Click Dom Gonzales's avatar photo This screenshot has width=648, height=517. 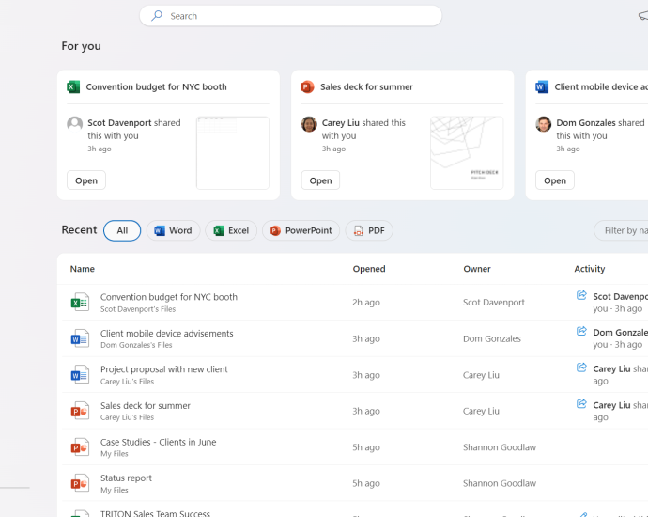coord(544,124)
